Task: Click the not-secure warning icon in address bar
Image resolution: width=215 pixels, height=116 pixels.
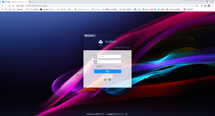Action: pos(18,6)
